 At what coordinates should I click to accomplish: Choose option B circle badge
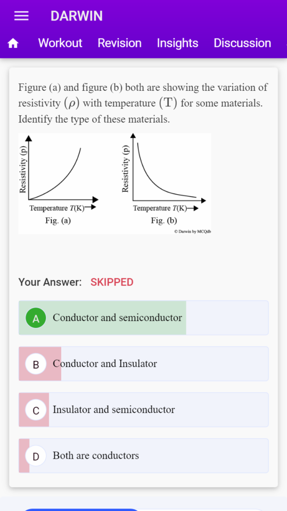click(x=36, y=364)
